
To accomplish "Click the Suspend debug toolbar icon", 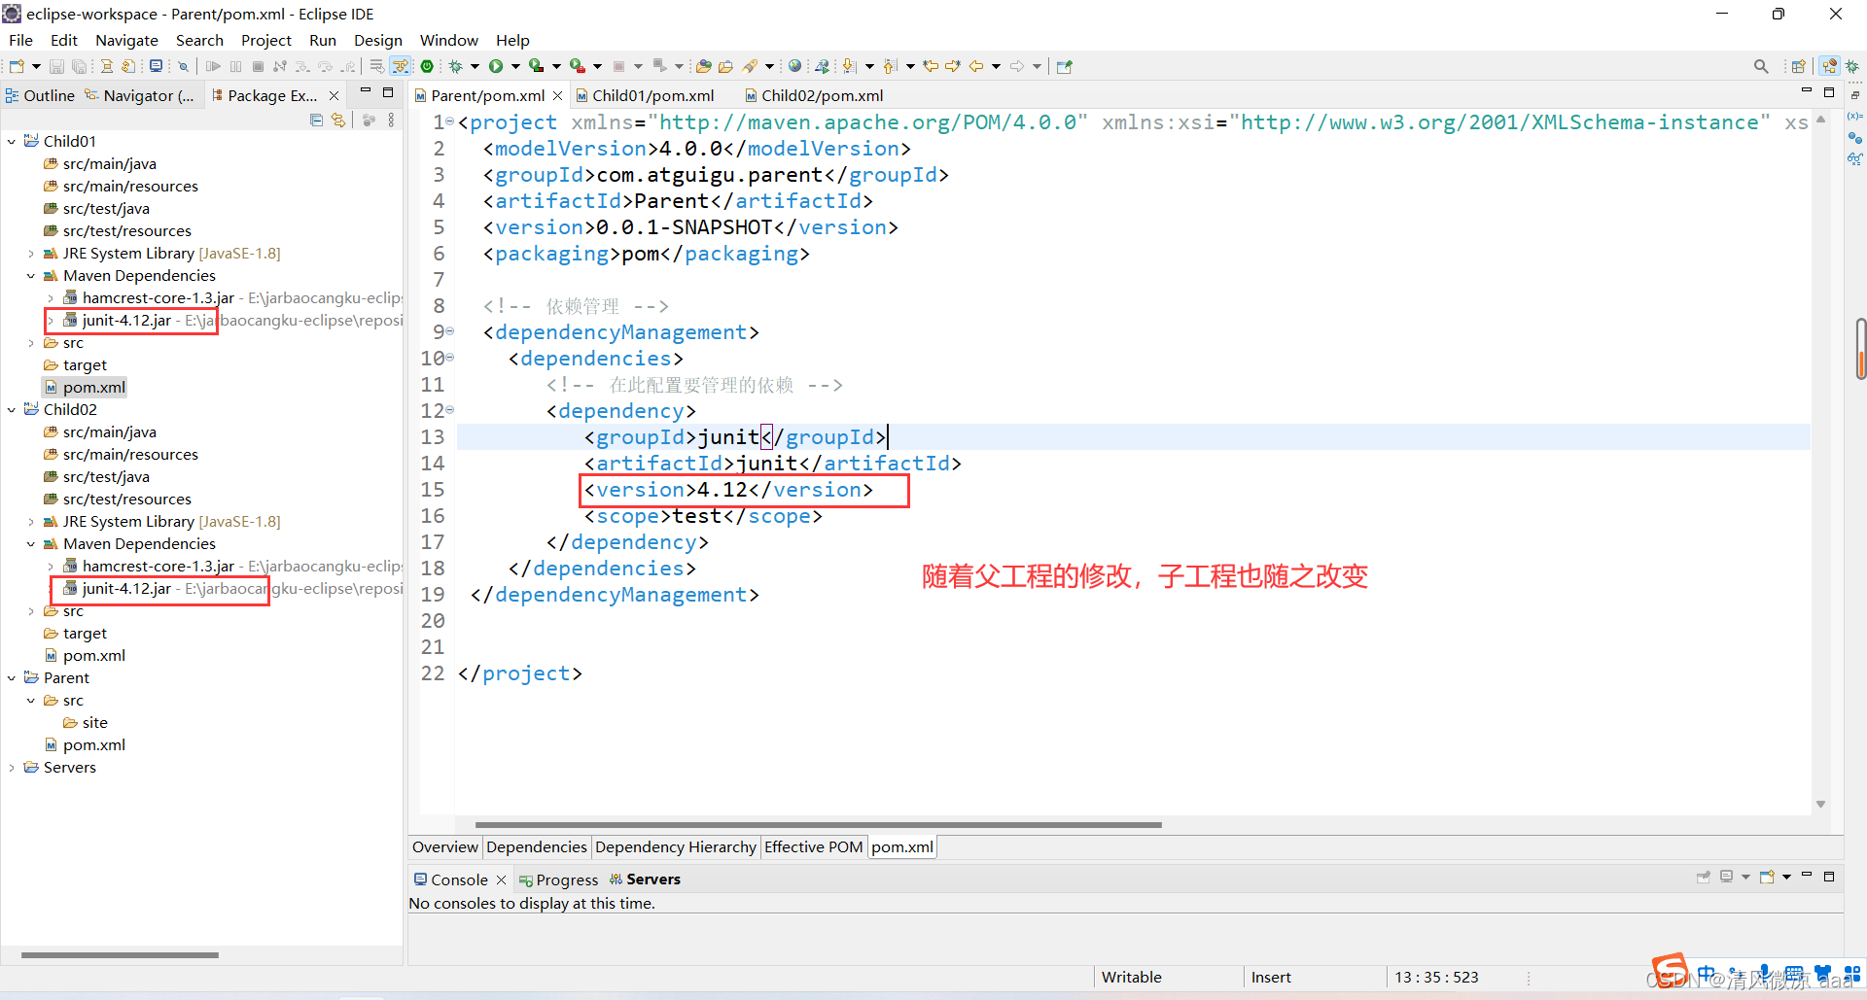I will 235,66.
